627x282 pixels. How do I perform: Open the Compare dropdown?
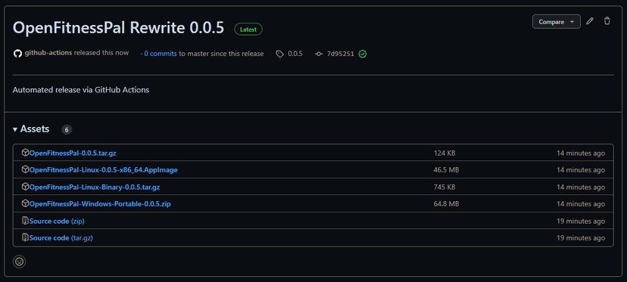[557, 22]
